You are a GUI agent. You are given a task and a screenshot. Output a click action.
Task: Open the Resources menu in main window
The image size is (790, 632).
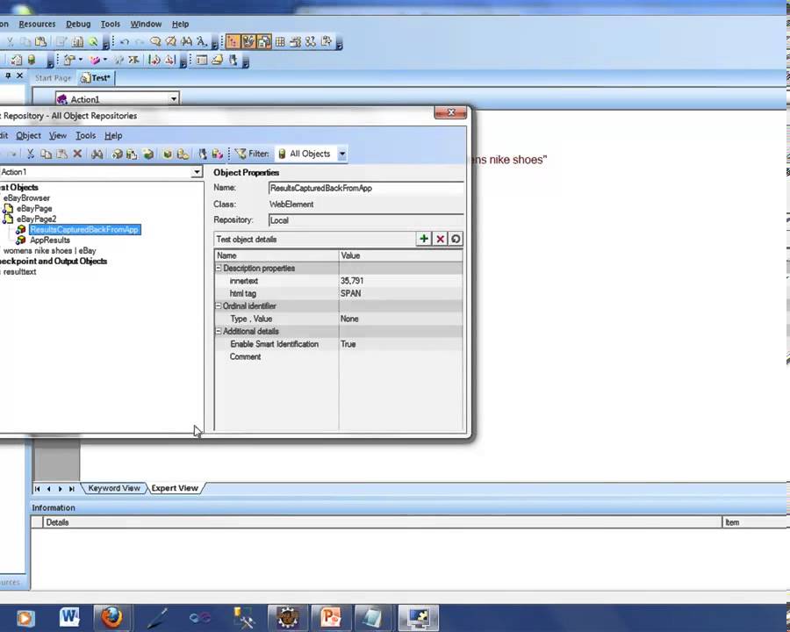click(37, 24)
